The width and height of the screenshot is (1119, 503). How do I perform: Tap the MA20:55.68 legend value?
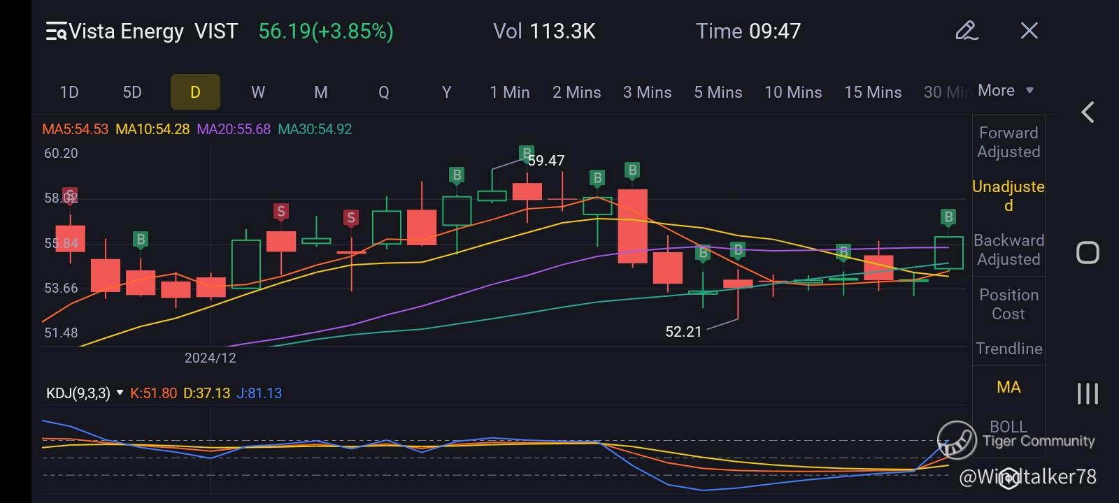click(x=234, y=129)
